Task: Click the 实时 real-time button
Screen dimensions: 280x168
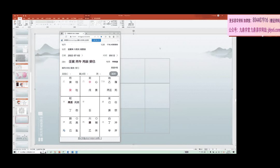Action: 113,74
